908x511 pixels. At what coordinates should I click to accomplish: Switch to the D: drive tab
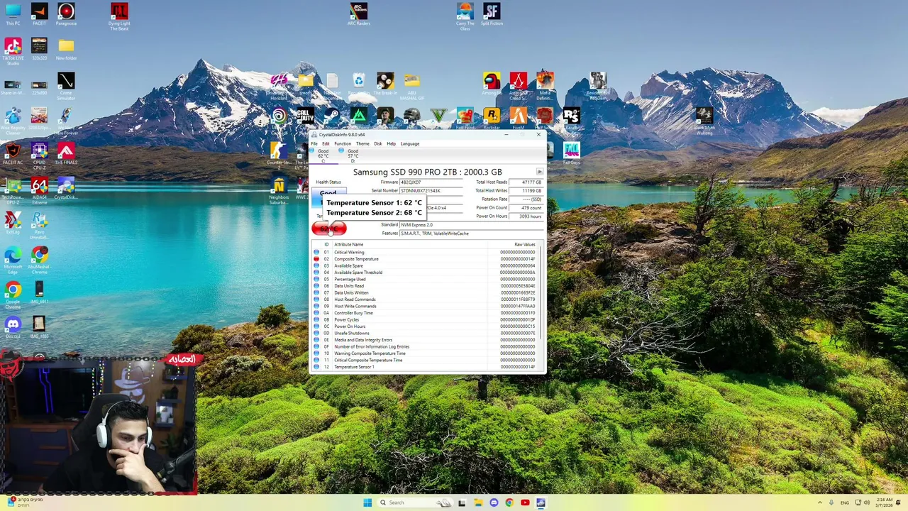tap(353, 155)
